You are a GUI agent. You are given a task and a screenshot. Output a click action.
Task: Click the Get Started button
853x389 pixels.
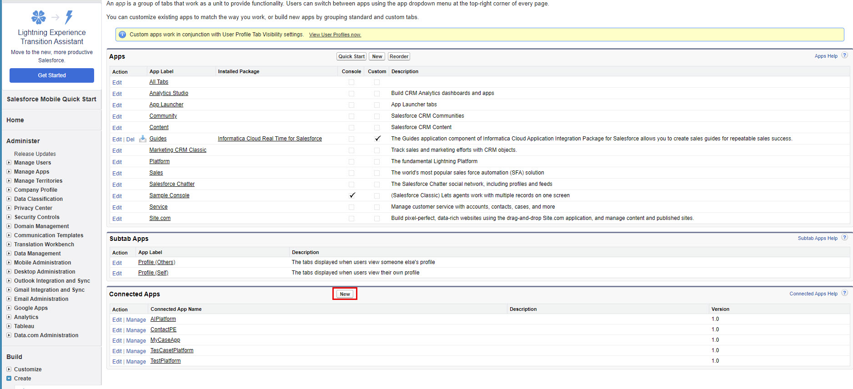[x=52, y=75]
